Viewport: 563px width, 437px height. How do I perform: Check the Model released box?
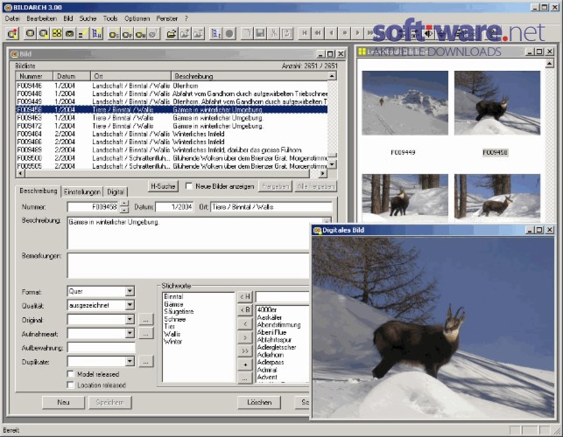pyautogui.click(x=71, y=374)
